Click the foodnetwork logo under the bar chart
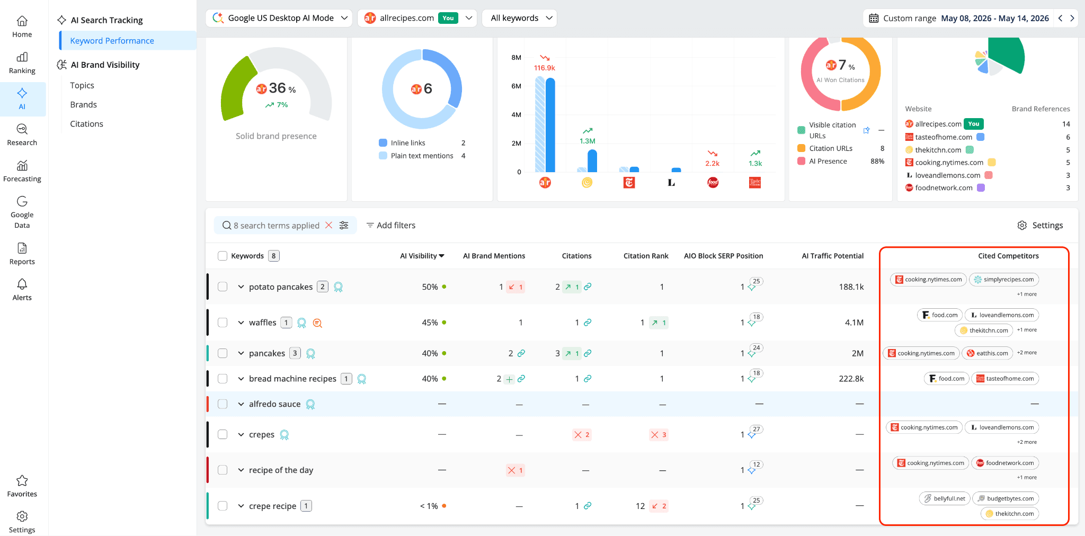The width and height of the screenshot is (1085, 536). [713, 183]
